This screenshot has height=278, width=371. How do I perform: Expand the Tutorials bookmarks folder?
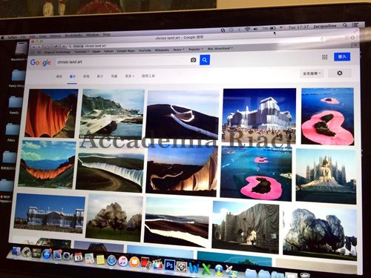[82, 52]
